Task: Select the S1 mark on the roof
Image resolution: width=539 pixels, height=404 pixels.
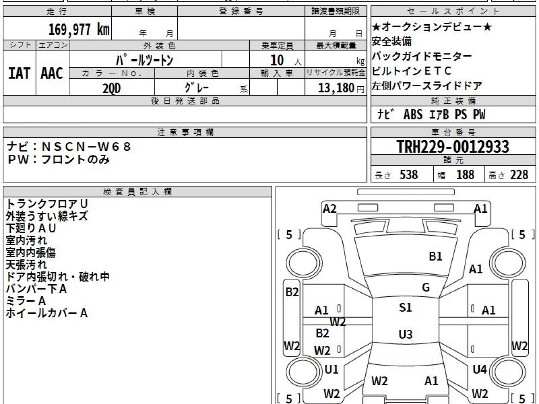Action: (405, 307)
